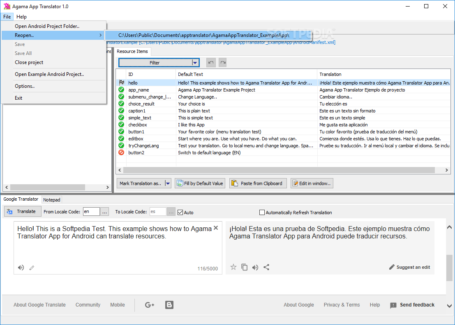Click the Default Text column header
This screenshot has width=455, height=325.
coord(246,74)
